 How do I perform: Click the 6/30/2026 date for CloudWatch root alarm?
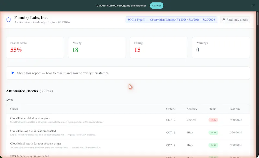pos(236,145)
